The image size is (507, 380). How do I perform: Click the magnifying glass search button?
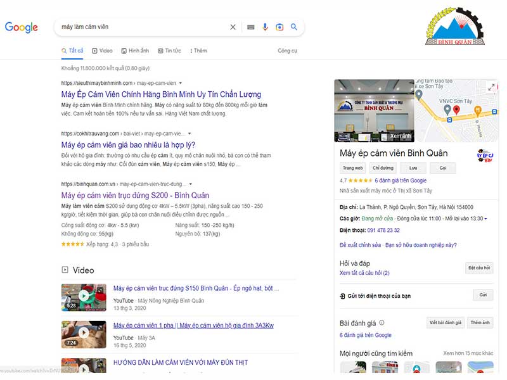(293, 27)
